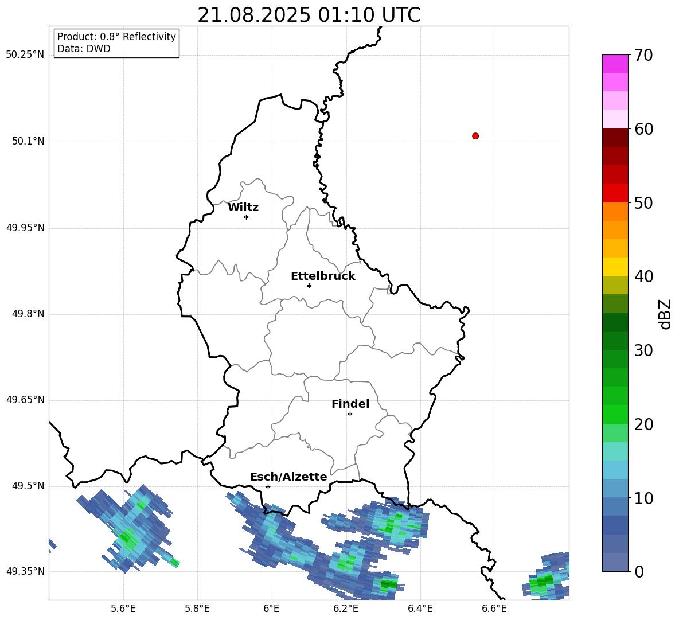The image size is (679, 620).
Task: Click the Wiltz station cross marker
Action: tap(247, 217)
